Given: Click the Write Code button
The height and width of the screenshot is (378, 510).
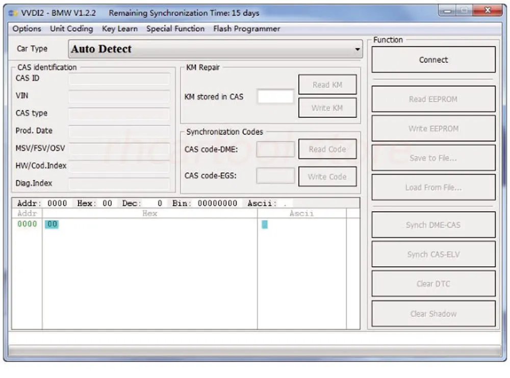Looking at the screenshot, I should click(327, 177).
